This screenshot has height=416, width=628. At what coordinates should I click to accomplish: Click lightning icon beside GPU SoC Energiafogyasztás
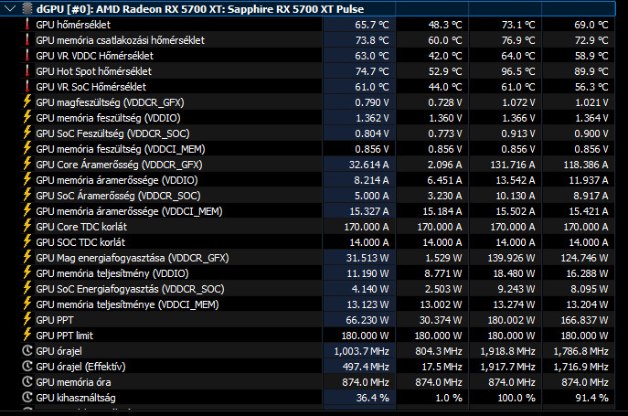pyautogui.click(x=27, y=289)
